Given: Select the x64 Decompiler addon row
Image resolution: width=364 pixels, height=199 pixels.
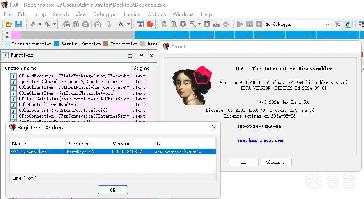Looking at the screenshot, I should click(113, 152).
